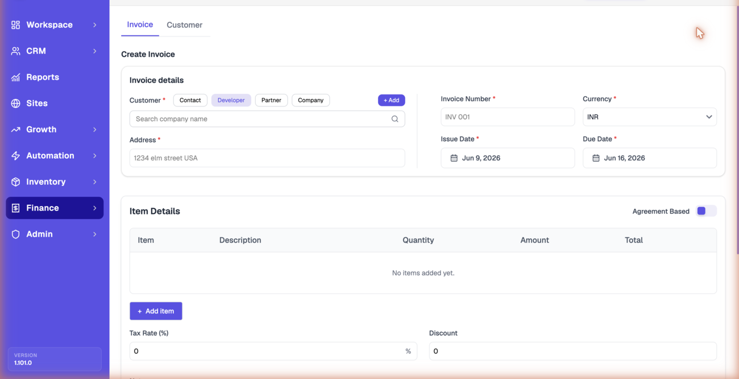Viewport: 739px width, 379px height.
Task: Expand the Inventory menu chevron
Action: pyautogui.click(x=95, y=182)
